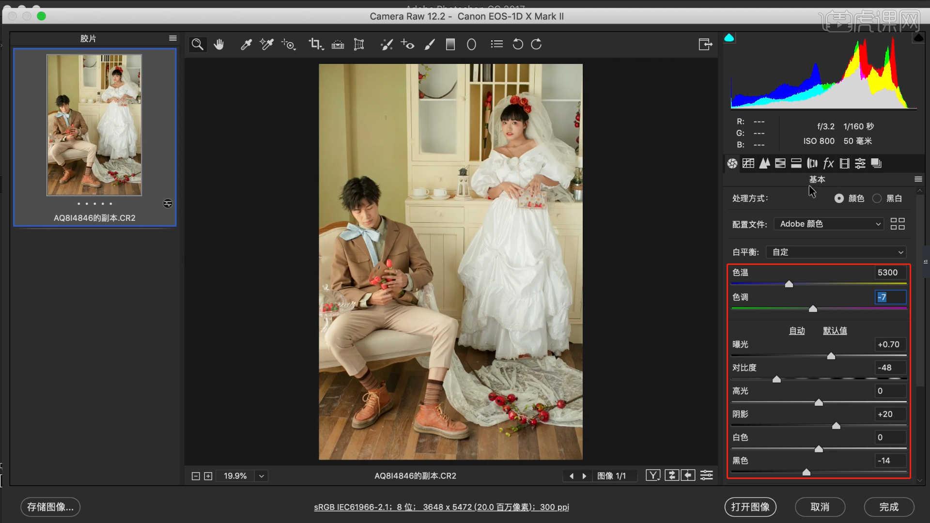
Task: Toggle shadow clipping warning in histogram
Action: point(729,38)
